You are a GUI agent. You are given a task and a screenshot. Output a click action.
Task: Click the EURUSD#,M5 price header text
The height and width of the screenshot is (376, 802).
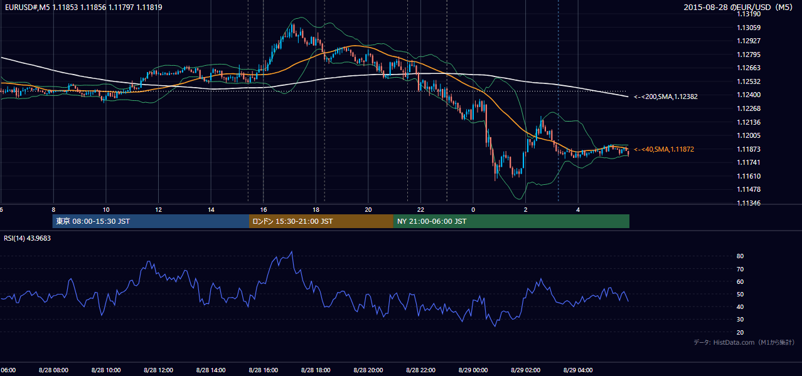pos(83,7)
